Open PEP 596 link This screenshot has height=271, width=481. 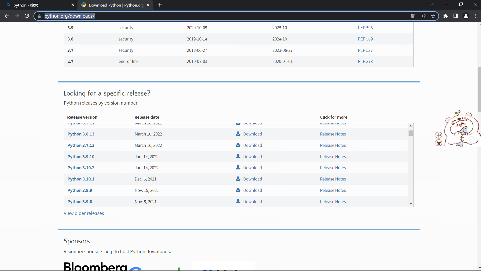point(365,28)
